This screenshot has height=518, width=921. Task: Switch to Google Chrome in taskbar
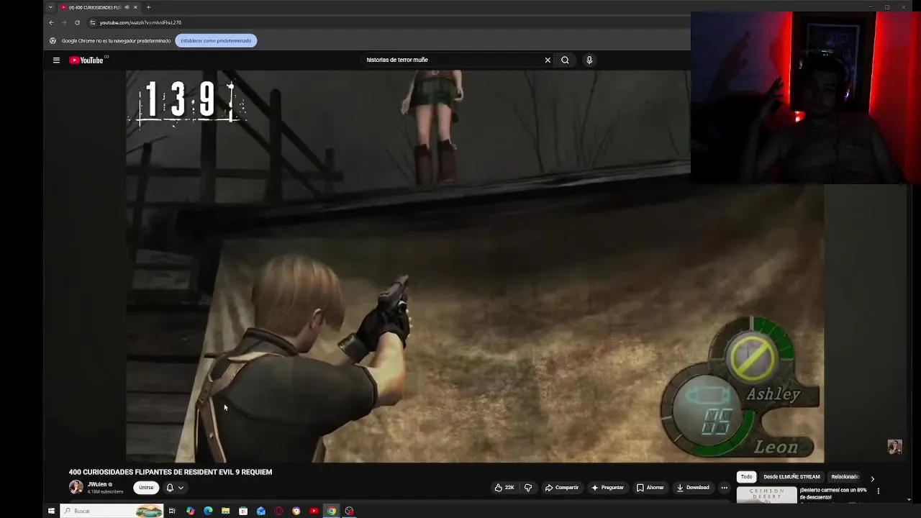click(x=332, y=511)
